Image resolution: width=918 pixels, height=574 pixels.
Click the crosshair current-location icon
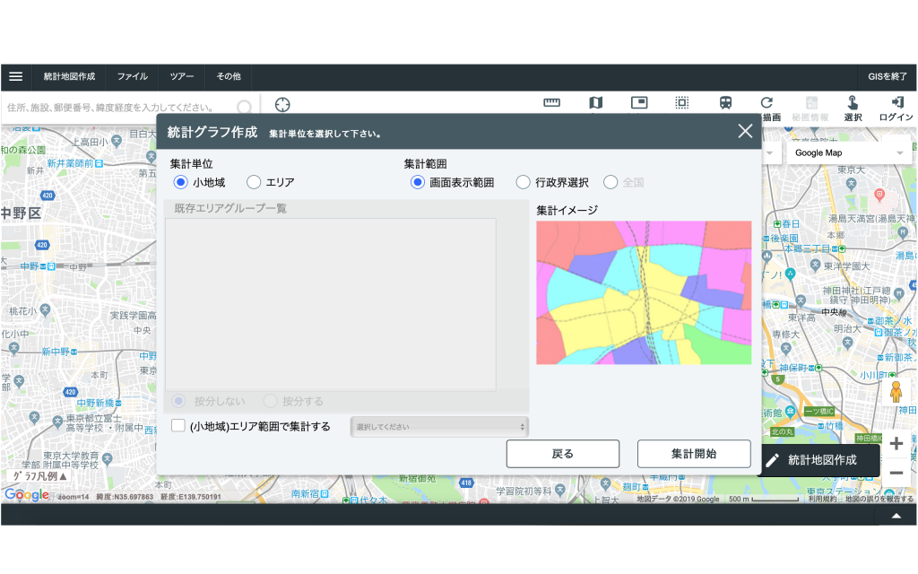tap(282, 104)
